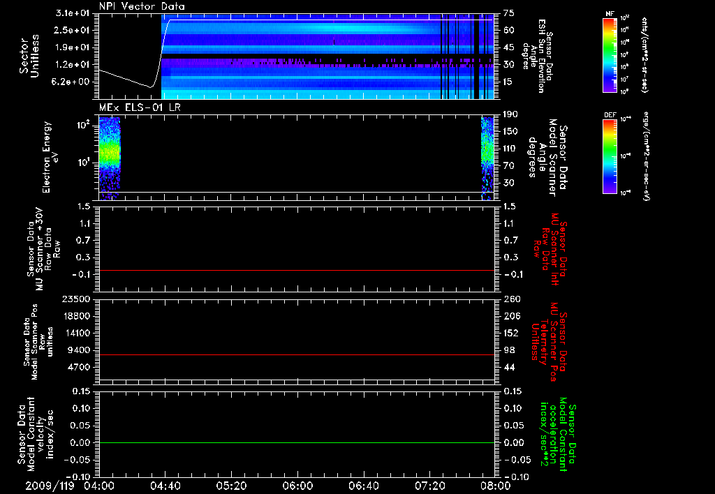Click the '3.1e+01' sector tick label
Screen dimensions: 715x494
tap(74, 13)
